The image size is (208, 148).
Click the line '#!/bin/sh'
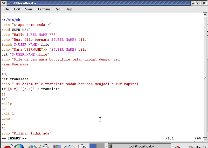point(11,20)
